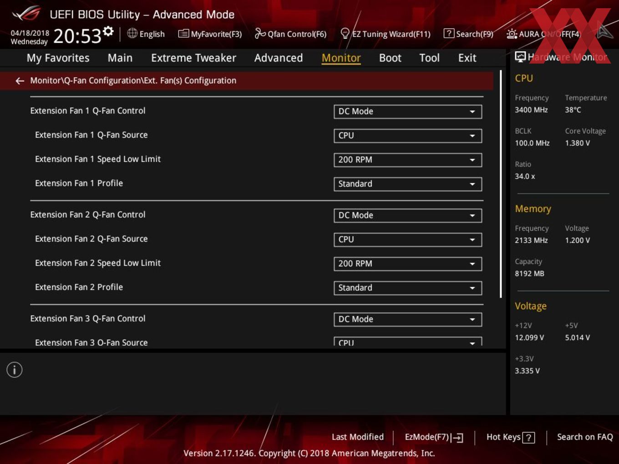The image size is (619, 464).
Task: Switch to Extreme Tweaker tab
Action: tap(193, 58)
